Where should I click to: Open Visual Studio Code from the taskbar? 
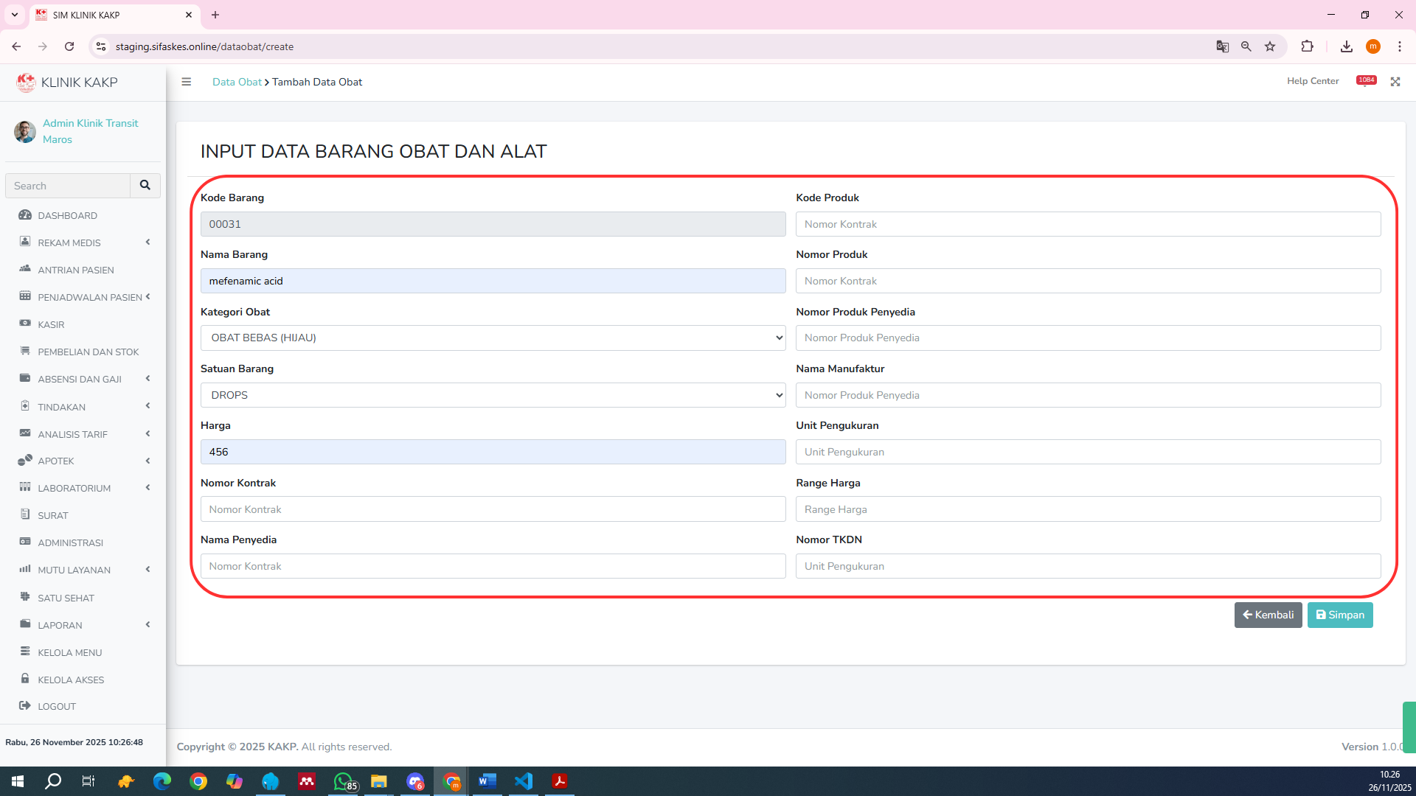[x=524, y=781]
